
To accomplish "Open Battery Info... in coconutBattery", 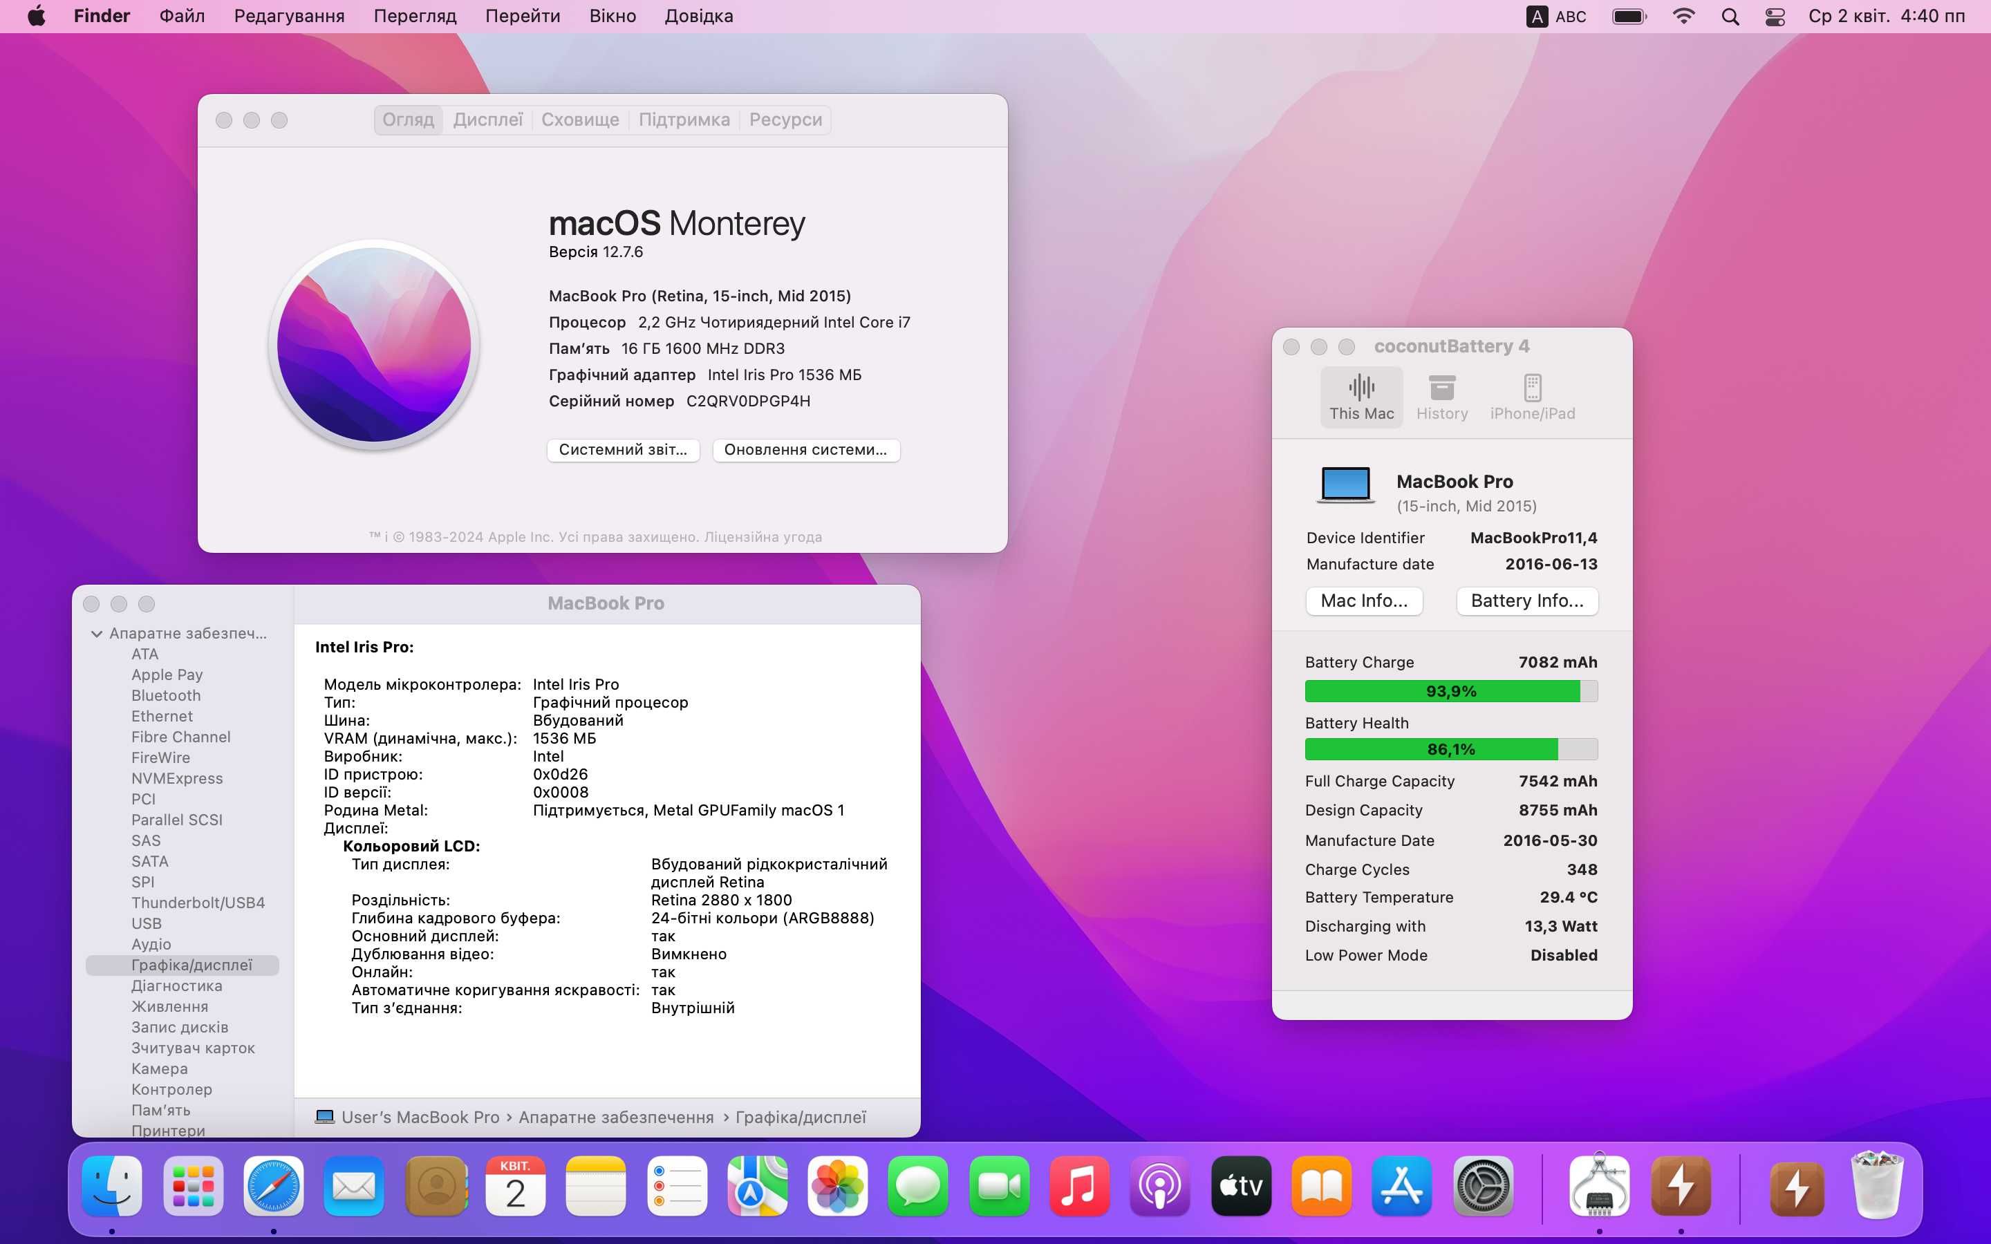I will click(x=1526, y=601).
